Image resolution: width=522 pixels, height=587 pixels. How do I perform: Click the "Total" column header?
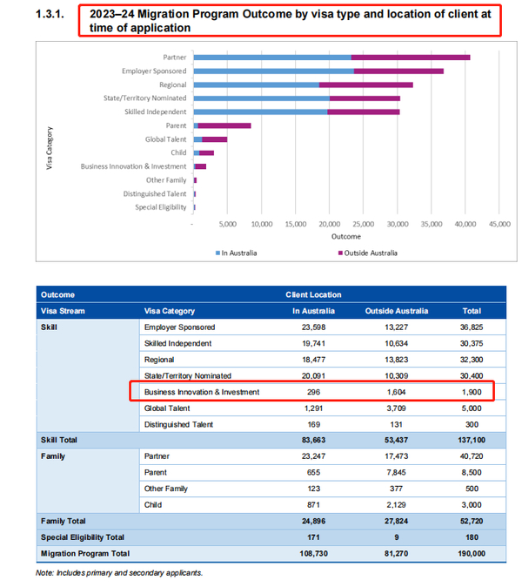click(x=472, y=311)
